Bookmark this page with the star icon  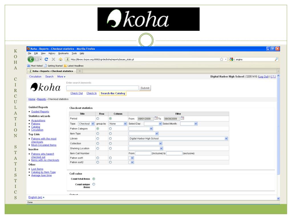tap(221, 59)
